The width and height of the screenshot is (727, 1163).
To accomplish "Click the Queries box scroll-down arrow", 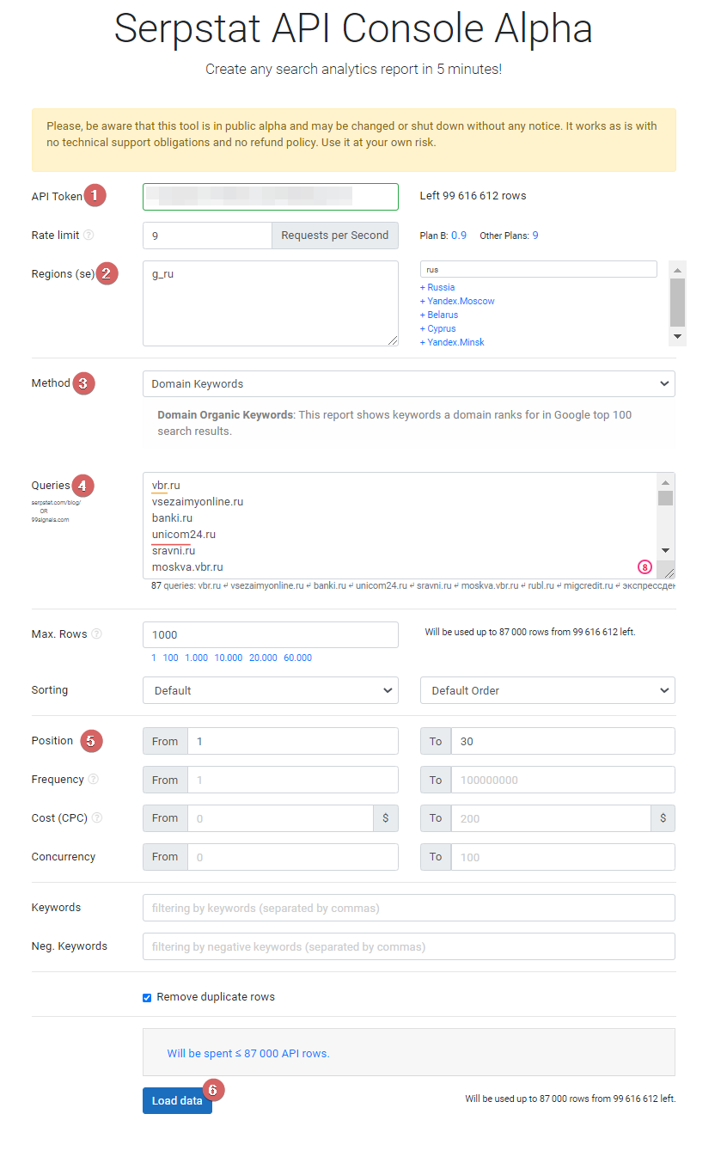I will [666, 550].
